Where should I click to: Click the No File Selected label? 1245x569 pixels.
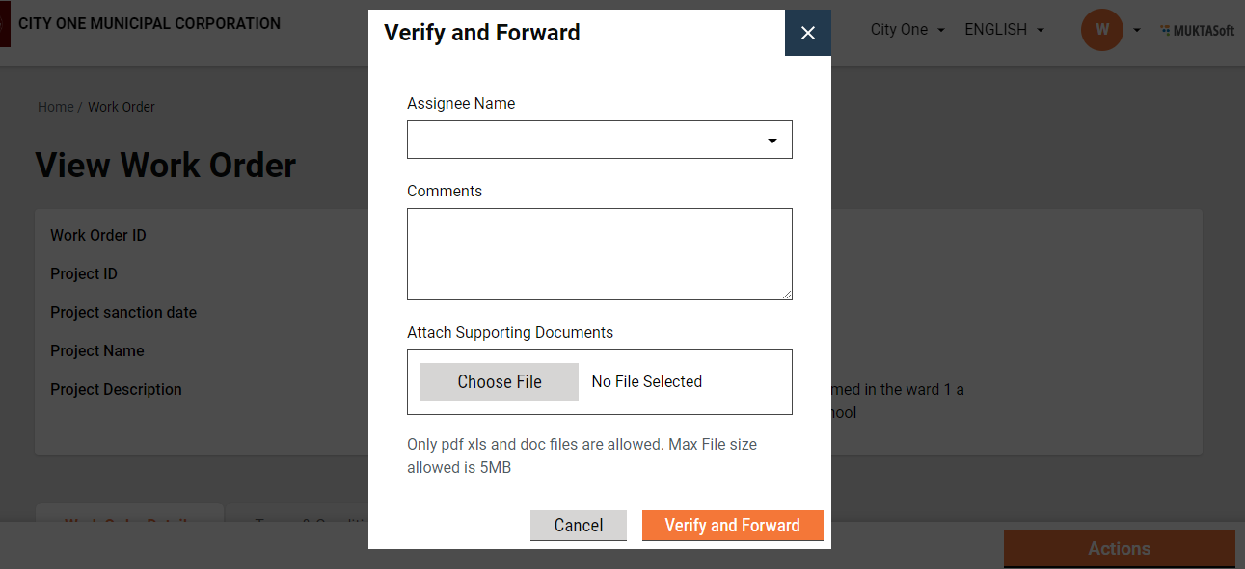tap(646, 382)
